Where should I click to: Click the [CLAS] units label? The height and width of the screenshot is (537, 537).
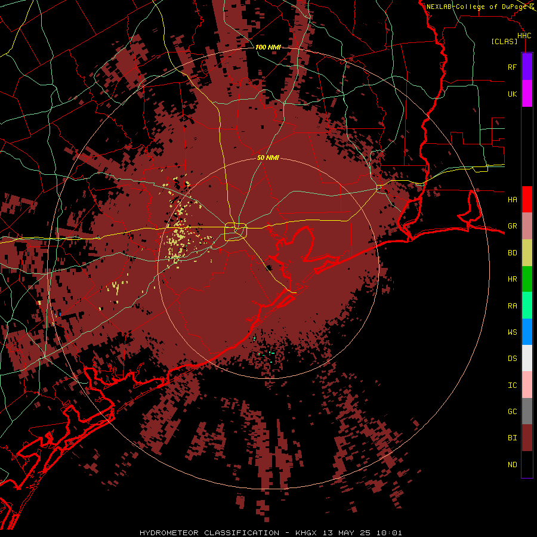[504, 41]
